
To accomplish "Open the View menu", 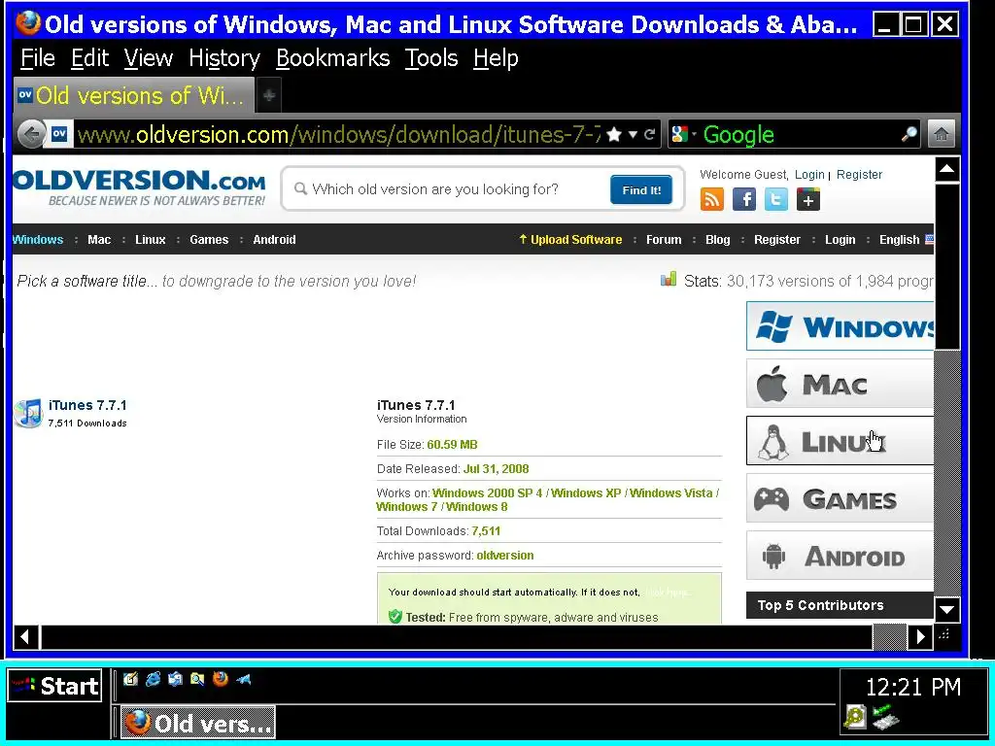I will 148,58.
